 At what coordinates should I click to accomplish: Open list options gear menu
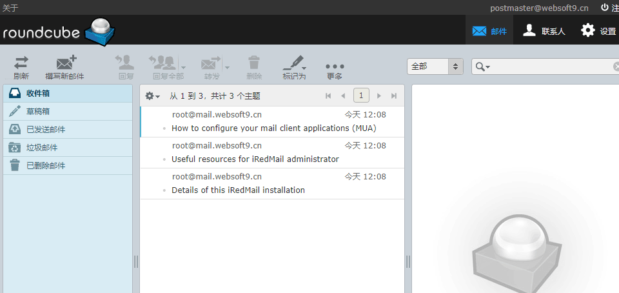click(x=152, y=96)
